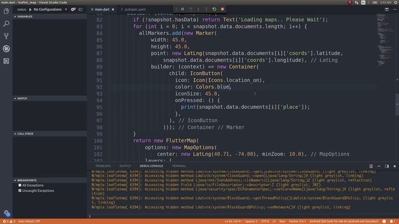The width and height of the screenshot is (399, 224).
Task: Open the Debug view in activity bar
Action: [6, 49]
